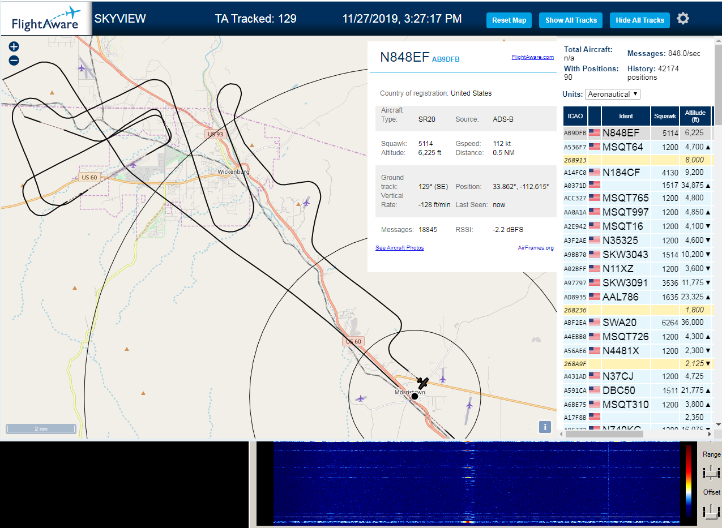Image resolution: width=722 pixels, height=528 pixels.
Task: Open the settings gear in the header
Action: pyautogui.click(x=683, y=19)
